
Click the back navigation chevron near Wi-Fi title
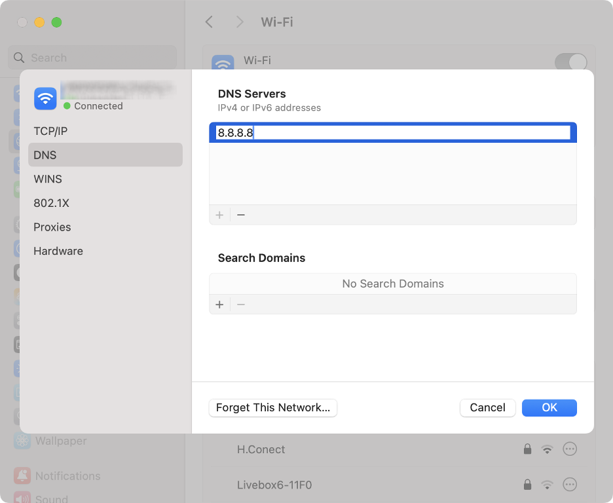(x=209, y=22)
